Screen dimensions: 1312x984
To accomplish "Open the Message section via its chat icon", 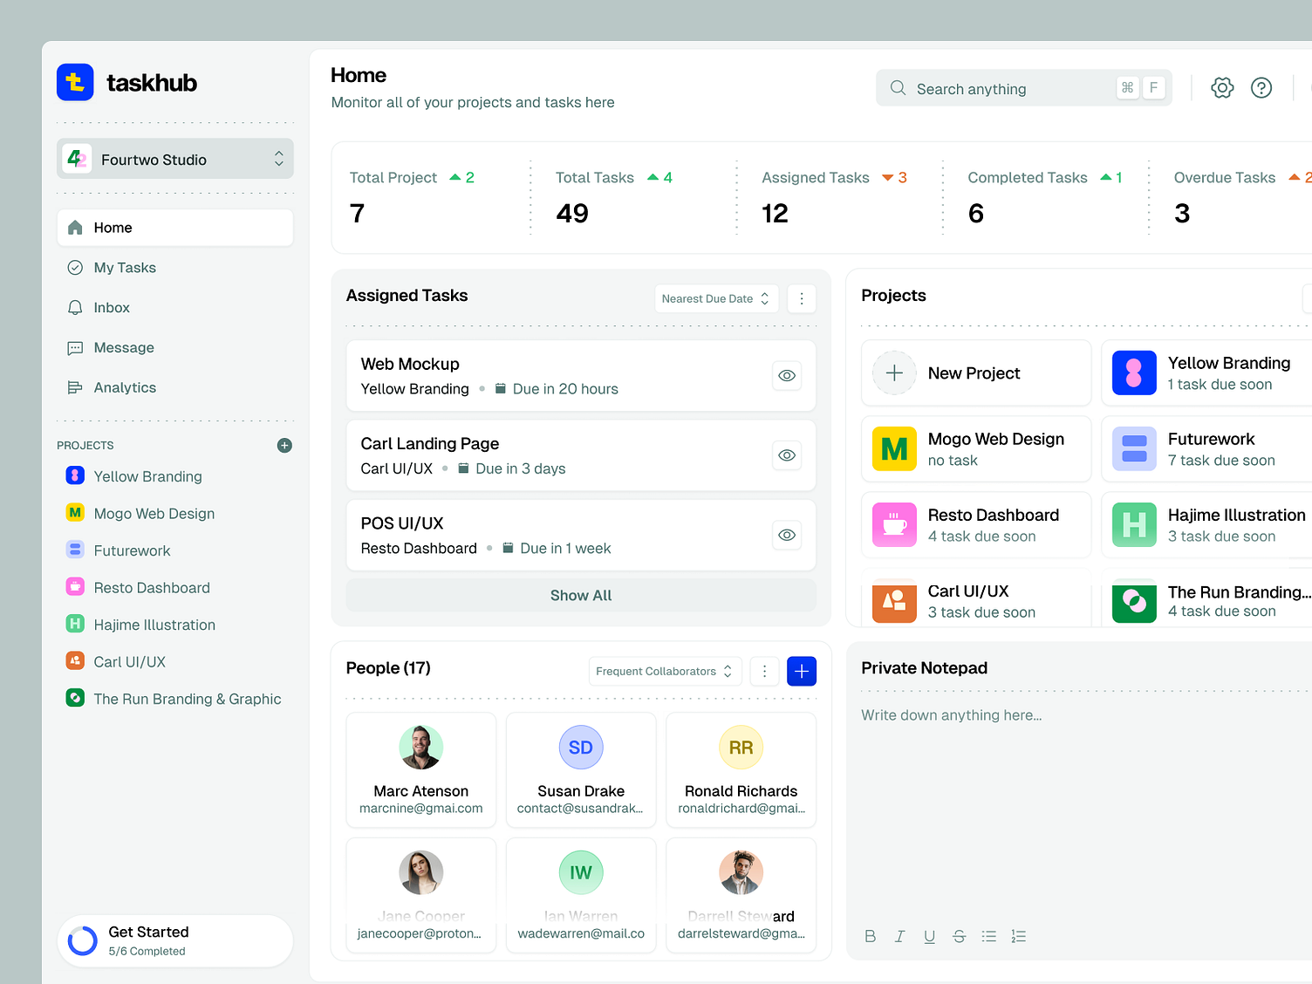I will click(x=76, y=347).
